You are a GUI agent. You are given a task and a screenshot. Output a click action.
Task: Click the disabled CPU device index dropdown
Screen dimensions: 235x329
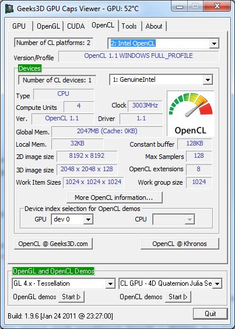[174, 220]
